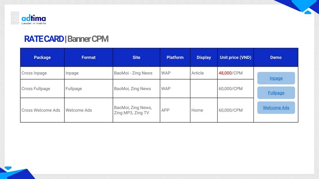Open the Fullpage demo link
This screenshot has height=179, width=319.
point(276,93)
